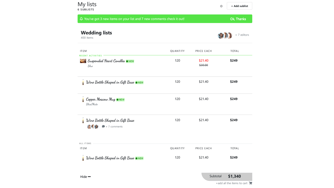Viewport: 334px width, 188px height.
Task: Click the notification bell icon
Action: click(x=81, y=19)
